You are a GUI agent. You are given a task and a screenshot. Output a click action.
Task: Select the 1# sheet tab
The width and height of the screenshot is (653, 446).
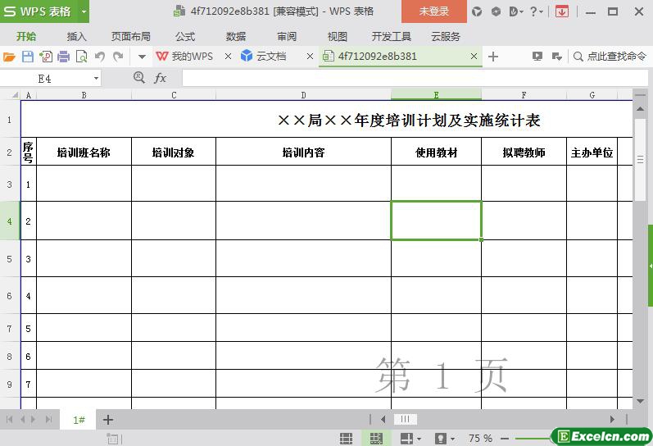pyautogui.click(x=79, y=420)
